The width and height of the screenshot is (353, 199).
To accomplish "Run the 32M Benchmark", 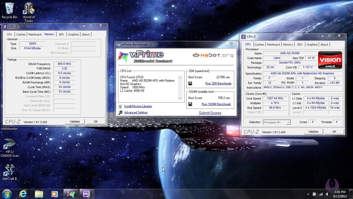I will (218, 83).
